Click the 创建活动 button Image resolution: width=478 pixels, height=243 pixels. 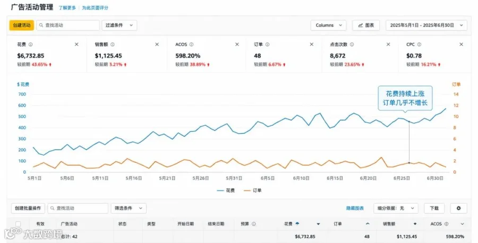[x=22, y=25]
